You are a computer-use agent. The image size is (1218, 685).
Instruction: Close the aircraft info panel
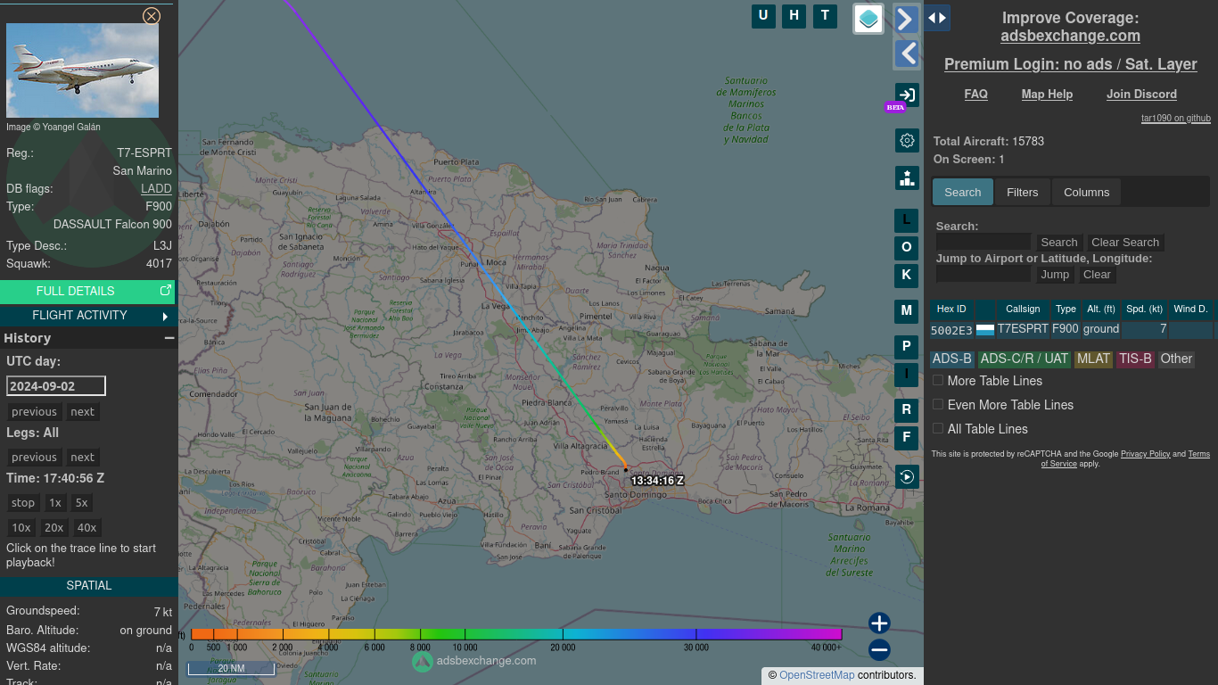pyautogui.click(x=152, y=16)
